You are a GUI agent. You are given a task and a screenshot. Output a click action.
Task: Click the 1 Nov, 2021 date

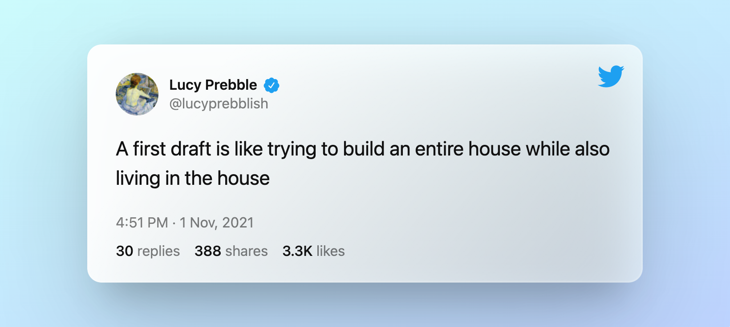point(217,223)
